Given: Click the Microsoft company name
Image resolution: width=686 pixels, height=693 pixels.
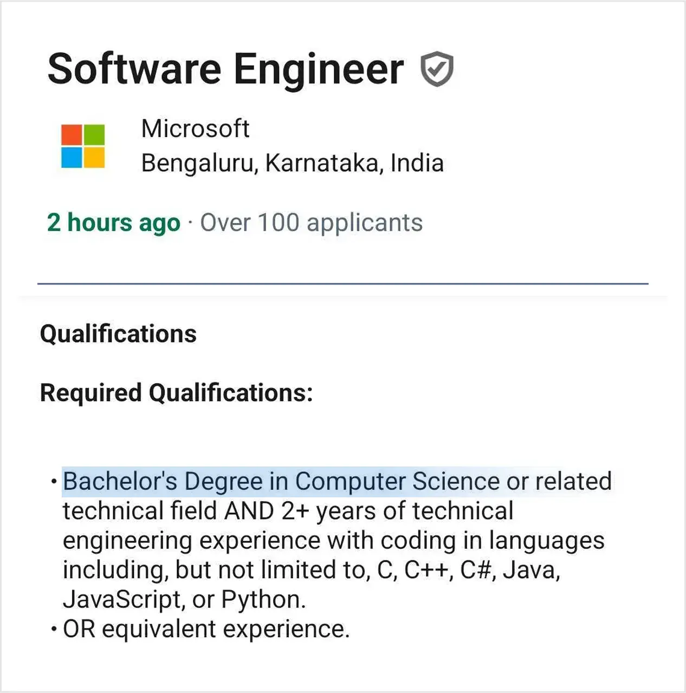Looking at the screenshot, I should (195, 129).
